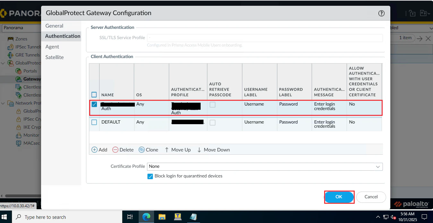Click the IPSec Tunnels icon in sidebar
This screenshot has height=223, width=433.
pos(11,47)
